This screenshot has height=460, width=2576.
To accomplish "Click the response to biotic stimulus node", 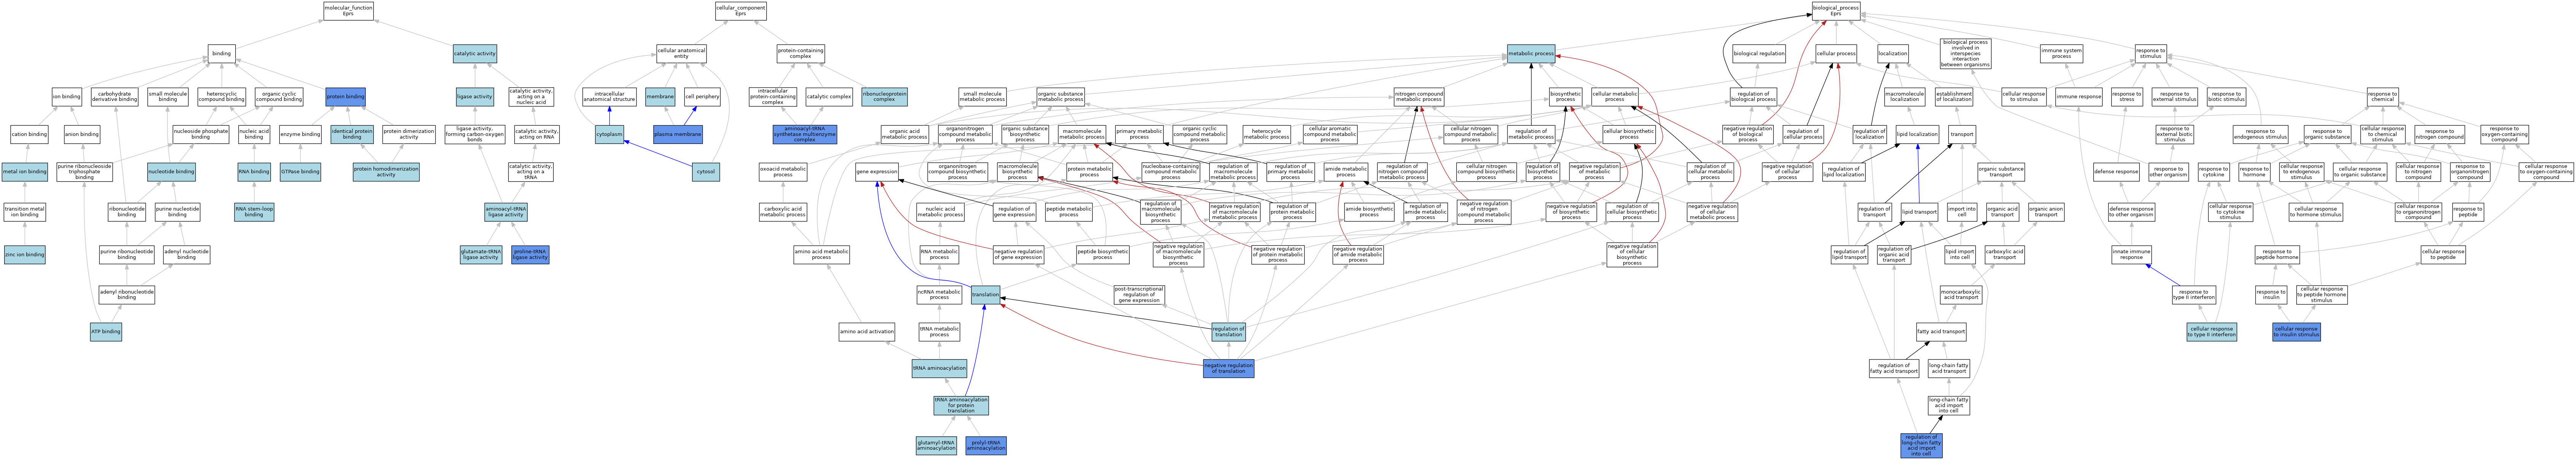I will [x=2226, y=97].
